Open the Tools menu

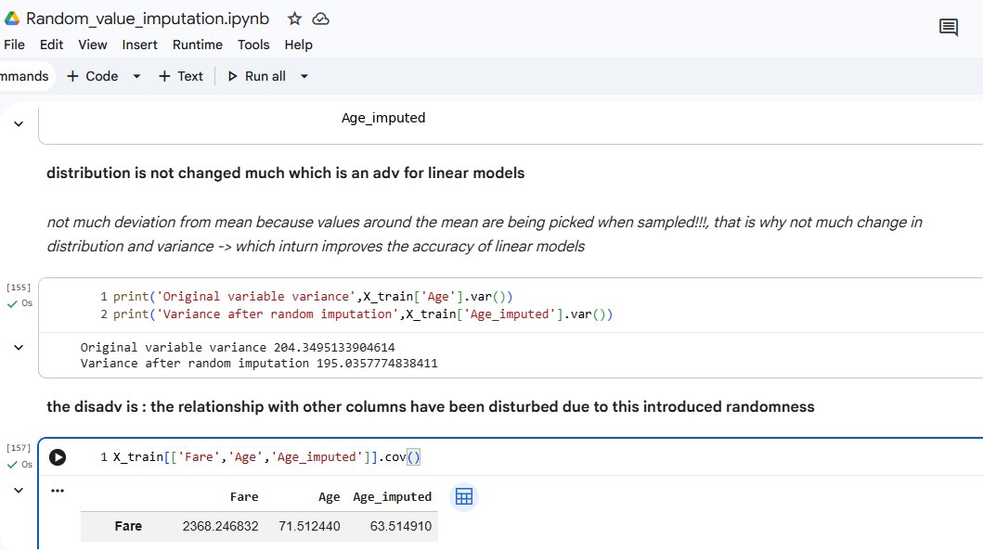(253, 45)
